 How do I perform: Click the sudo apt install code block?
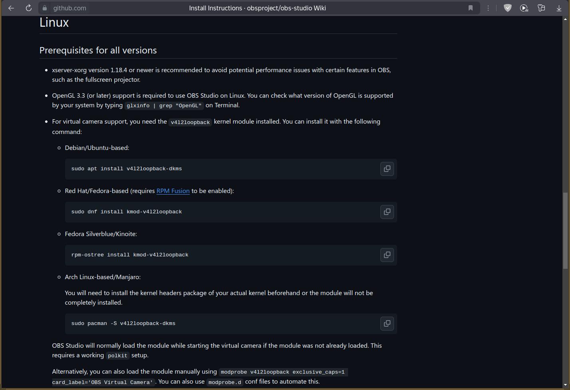coord(220,169)
